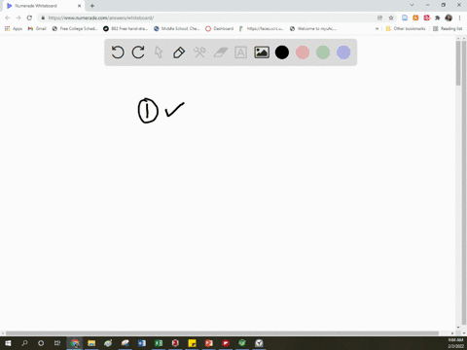Viewport: 467px width, 350px height.
Task: Choose the purple ink color
Action: pos(343,52)
